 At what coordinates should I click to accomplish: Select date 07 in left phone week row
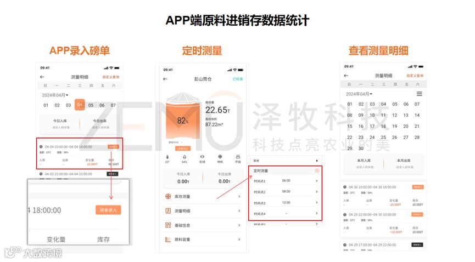click(x=113, y=105)
